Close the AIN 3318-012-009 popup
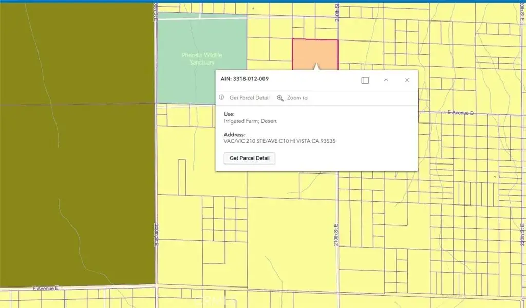 407,80
